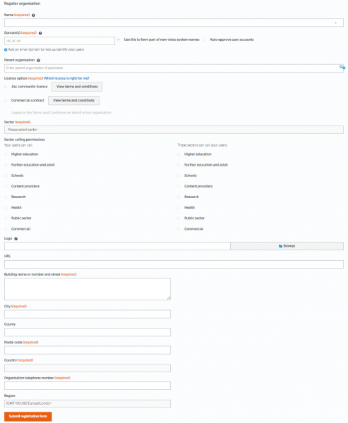
Task: Click into the City input field
Action: [88, 314]
